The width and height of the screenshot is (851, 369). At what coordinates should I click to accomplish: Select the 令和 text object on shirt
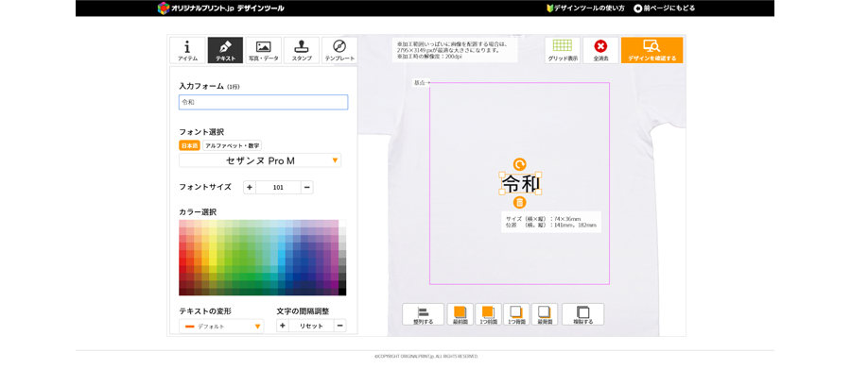[x=520, y=184]
